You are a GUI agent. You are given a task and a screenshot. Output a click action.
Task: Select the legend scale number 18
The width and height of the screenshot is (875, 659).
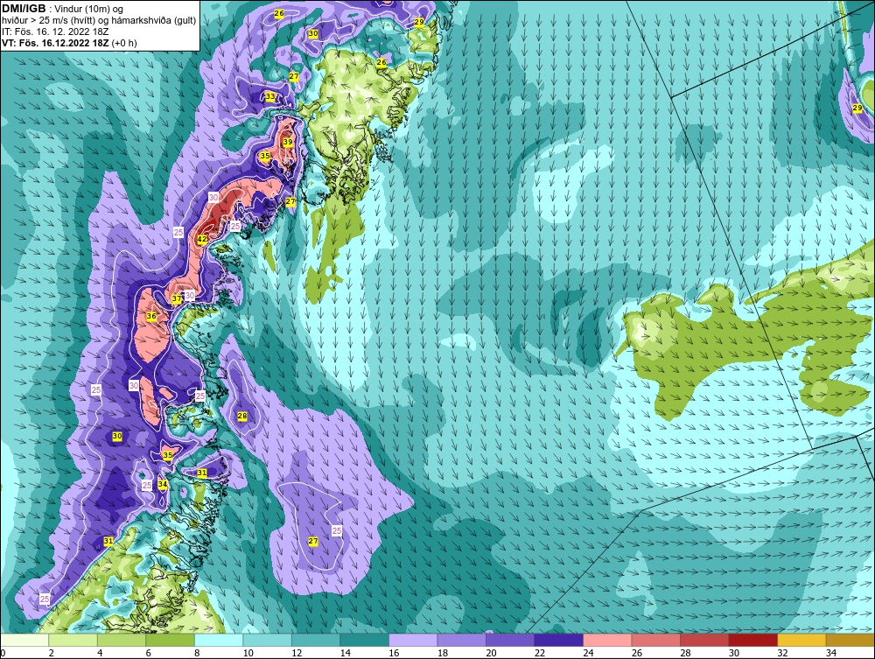[443, 653]
